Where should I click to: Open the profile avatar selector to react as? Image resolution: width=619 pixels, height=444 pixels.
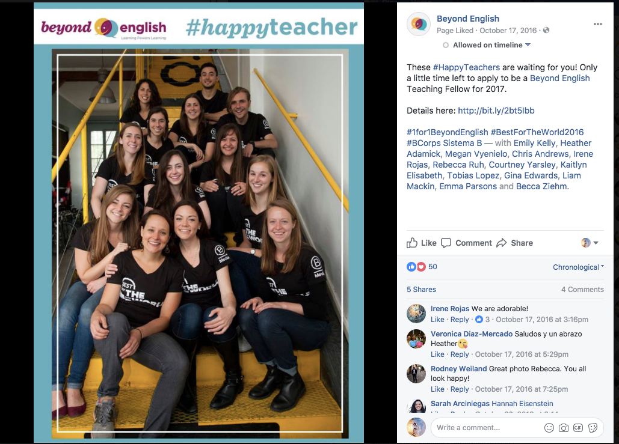(590, 243)
